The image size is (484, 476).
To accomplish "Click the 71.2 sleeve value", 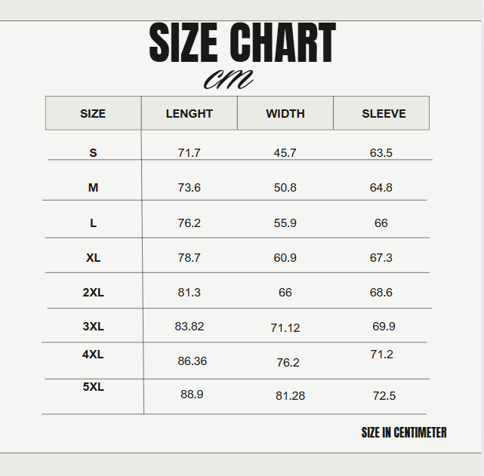I will [381, 355].
